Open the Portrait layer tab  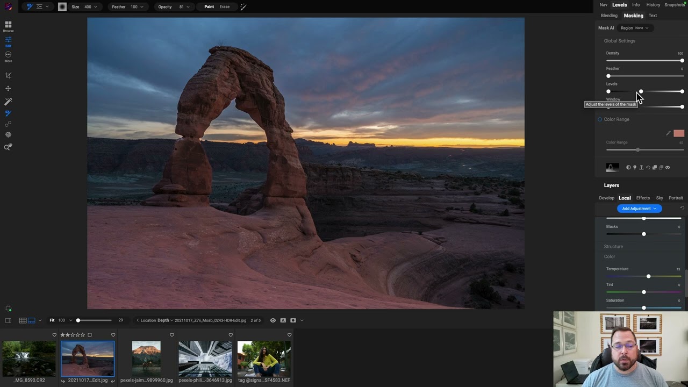[676, 198]
